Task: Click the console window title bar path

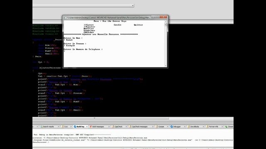Action: tap(108, 17)
